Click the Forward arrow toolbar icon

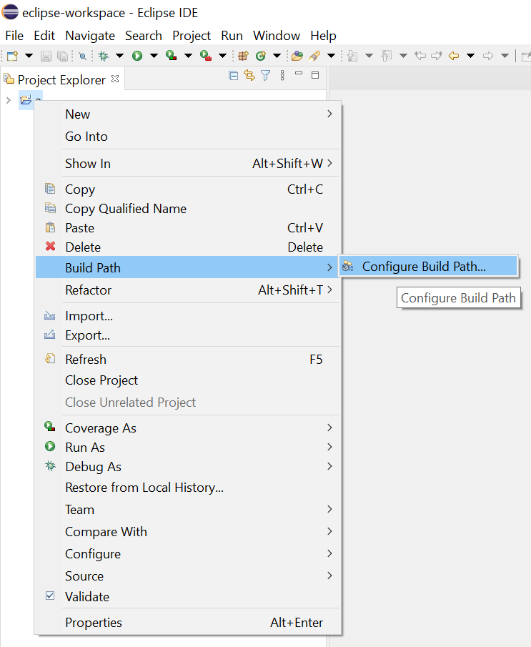[488, 56]
